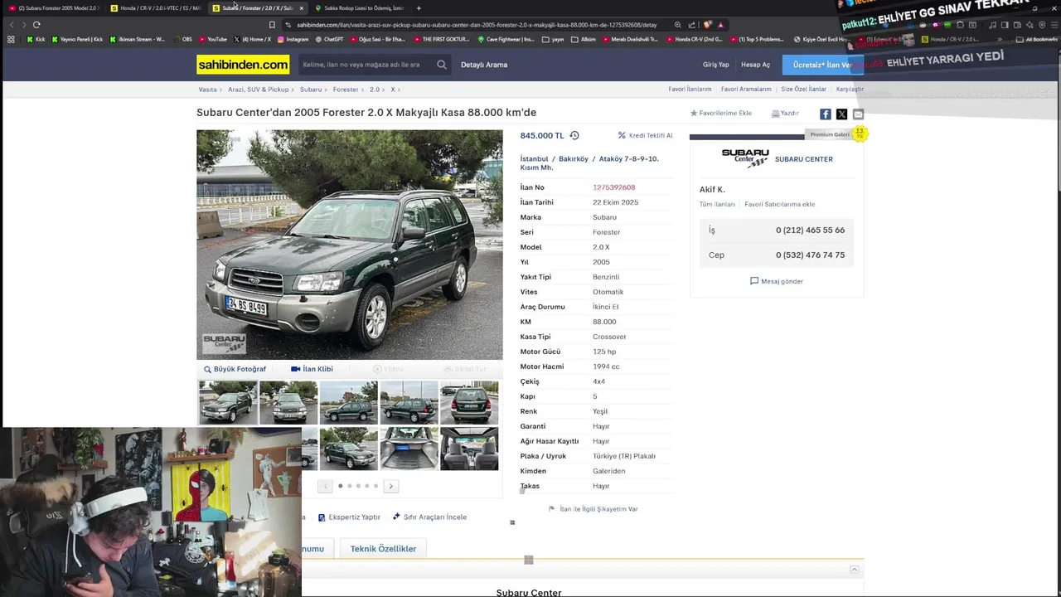Share the listing on X
This screenshot has width=1061, height=597.
pos(841,114)
